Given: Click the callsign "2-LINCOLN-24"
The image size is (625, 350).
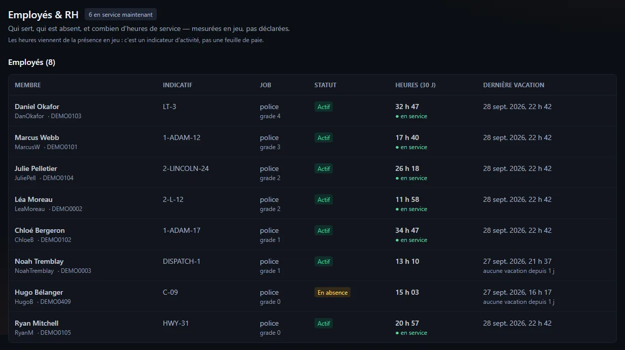Looking at the screenshot, I should pos(186,168).
